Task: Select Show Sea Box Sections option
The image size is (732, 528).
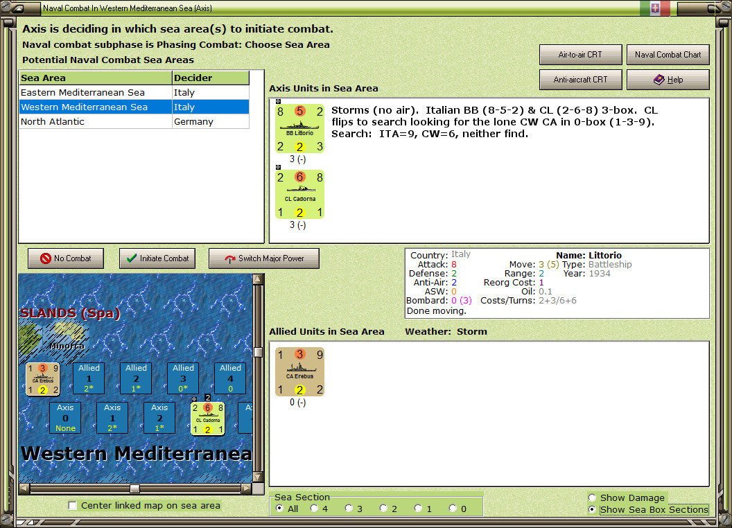Action: [x=592, y=509]
